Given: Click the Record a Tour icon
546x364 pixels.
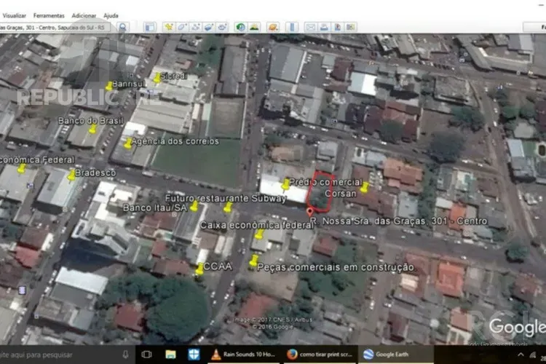Looking at the screenshot, I should pyautogui.click(x=221, y=27).
